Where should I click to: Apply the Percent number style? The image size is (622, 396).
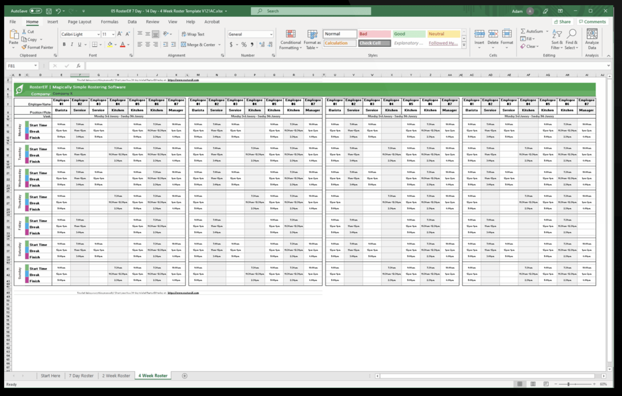[x=243, y=45]
